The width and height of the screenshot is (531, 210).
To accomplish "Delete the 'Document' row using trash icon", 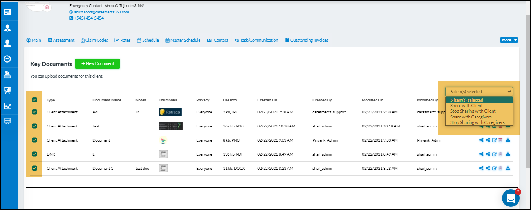I will click(x=500, y=140).
